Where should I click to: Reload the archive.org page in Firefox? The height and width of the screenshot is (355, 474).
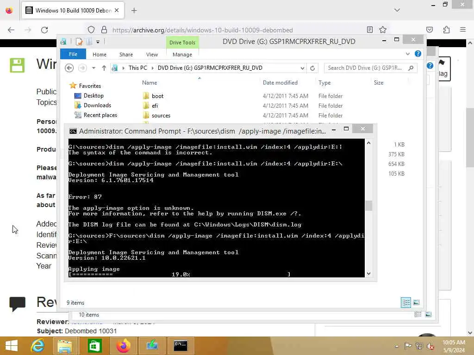[44, 30]
